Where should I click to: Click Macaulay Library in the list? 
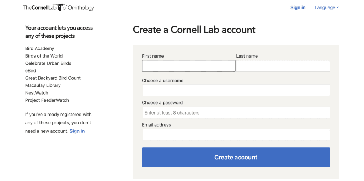43,85
